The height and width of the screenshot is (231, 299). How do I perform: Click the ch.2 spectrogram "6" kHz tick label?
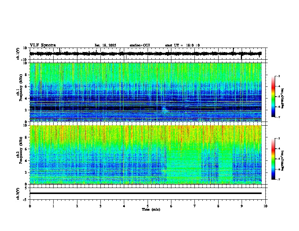click(x=26, y=149)
